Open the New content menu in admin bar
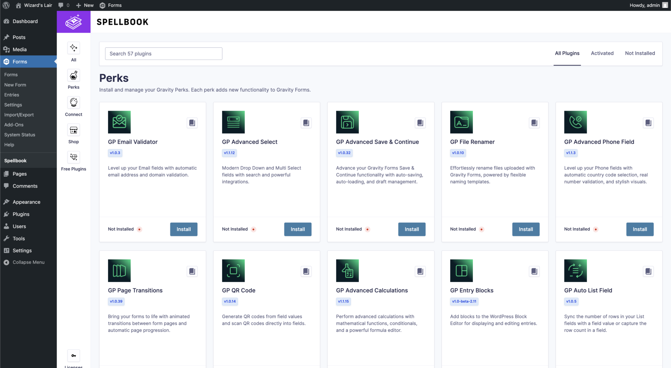The height and width of the screenshot is (368, 671). click(x=85, y=5)
